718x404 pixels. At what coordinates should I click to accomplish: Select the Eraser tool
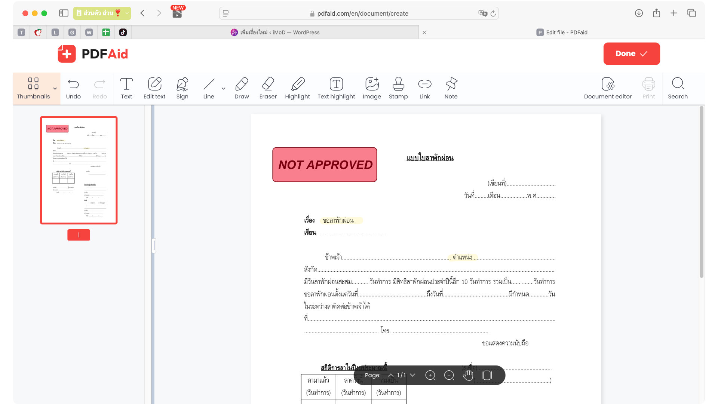(x=268, y=88)
